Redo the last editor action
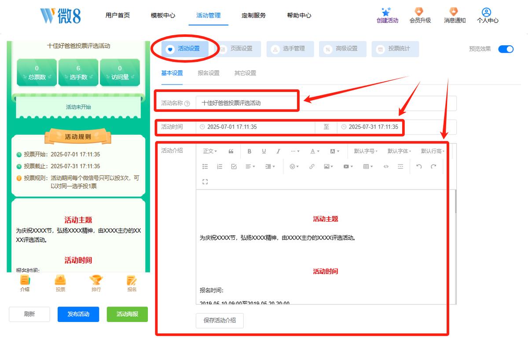This screenshot has height=344, width=528. [433, 167]
